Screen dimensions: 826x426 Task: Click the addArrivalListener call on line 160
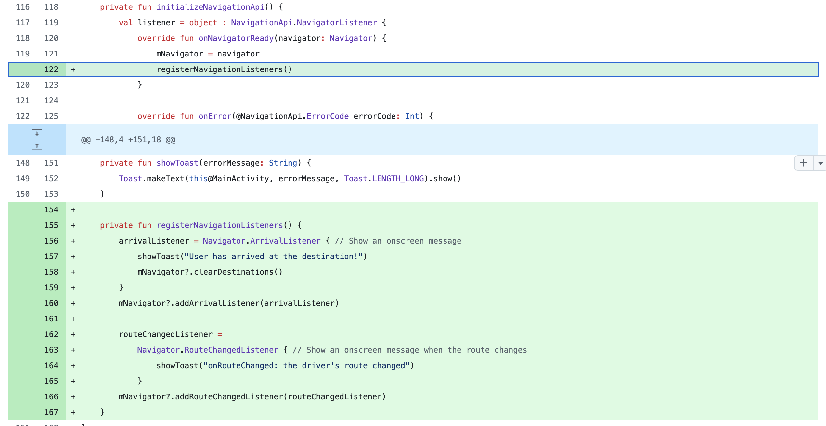218,303
